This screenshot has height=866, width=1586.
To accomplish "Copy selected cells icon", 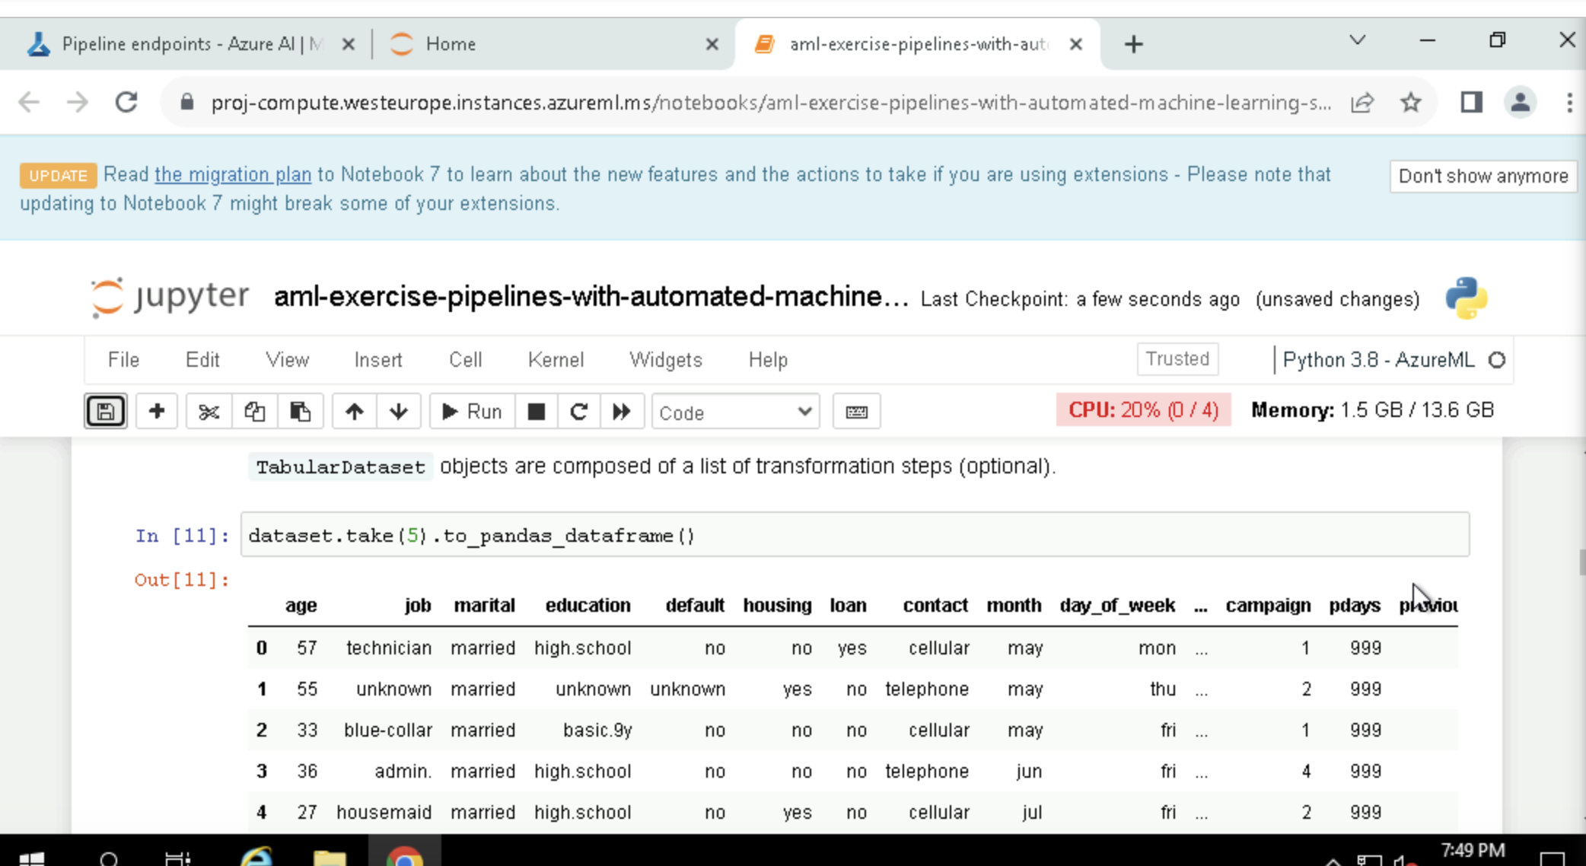I will click(x=254, y=412).
